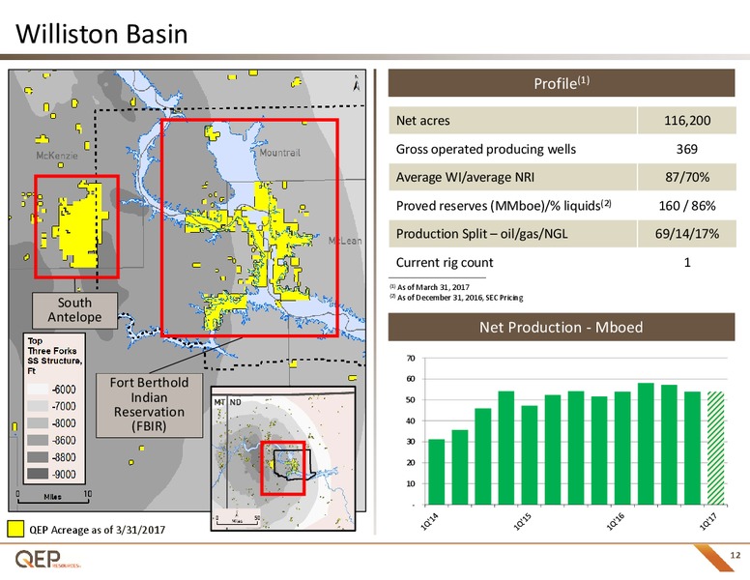Click the December 31, 2016 SEC Pricing footnote
Screen dimensions: 750x580
coord(456,298)
